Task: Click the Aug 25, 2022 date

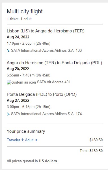Action: click(x=18, y=69)
